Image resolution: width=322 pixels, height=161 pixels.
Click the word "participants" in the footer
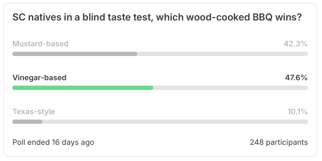tap(287, 142)
